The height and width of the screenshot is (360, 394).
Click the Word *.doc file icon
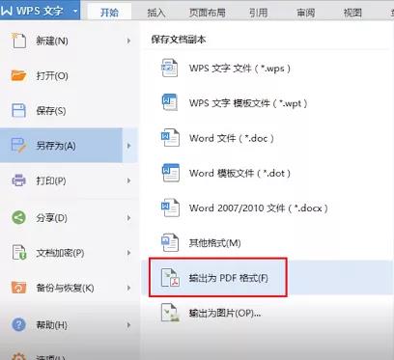(170, 138)
